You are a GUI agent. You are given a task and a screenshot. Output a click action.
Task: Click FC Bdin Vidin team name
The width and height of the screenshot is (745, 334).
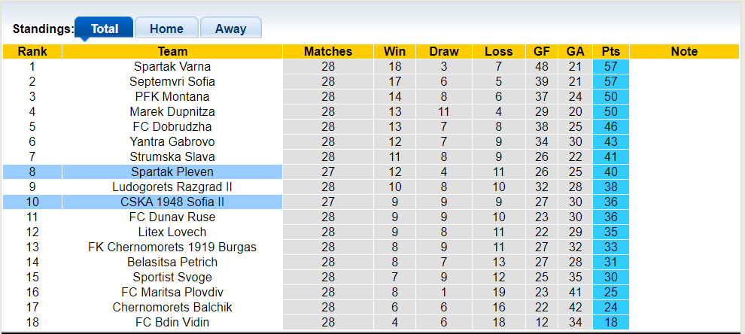172,322
